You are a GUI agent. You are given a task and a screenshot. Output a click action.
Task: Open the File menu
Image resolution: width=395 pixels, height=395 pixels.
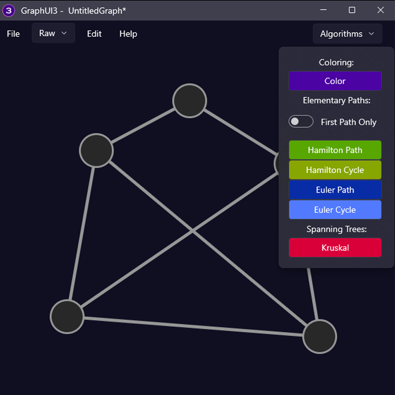(x=13, y=34)
